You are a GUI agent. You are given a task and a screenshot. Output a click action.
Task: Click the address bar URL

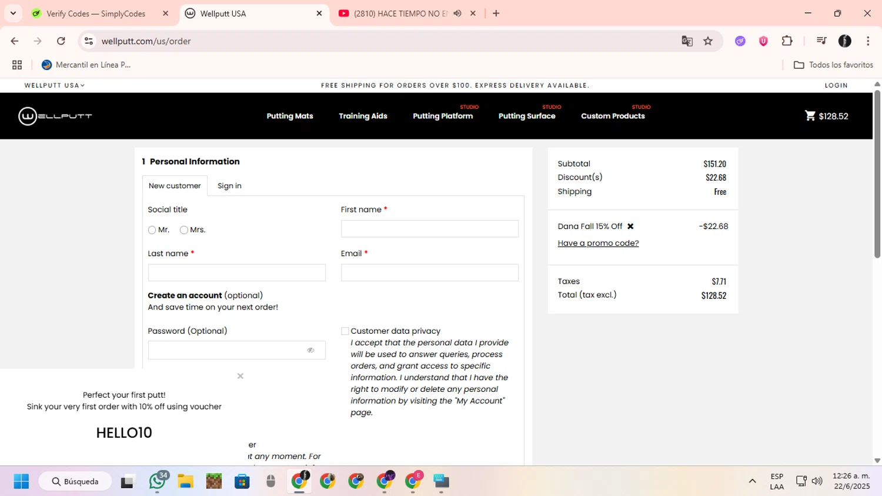tap(146, 41)
